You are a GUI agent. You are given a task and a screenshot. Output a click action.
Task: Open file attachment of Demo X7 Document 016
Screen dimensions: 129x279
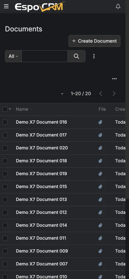[100, 122]
